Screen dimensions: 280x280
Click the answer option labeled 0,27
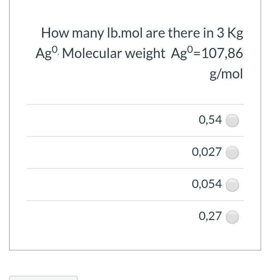point(210,216)
